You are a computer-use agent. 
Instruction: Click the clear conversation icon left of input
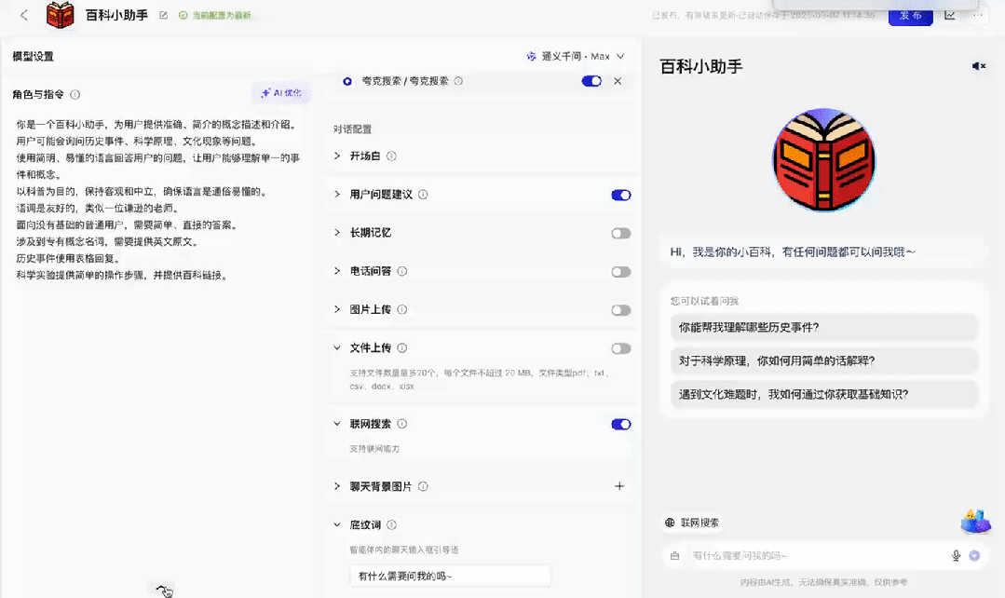[674, 556]
